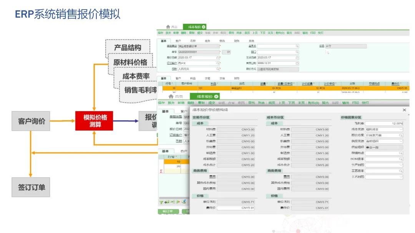Click 新增 in the upper window toolbar

click(x=176, y=33)
